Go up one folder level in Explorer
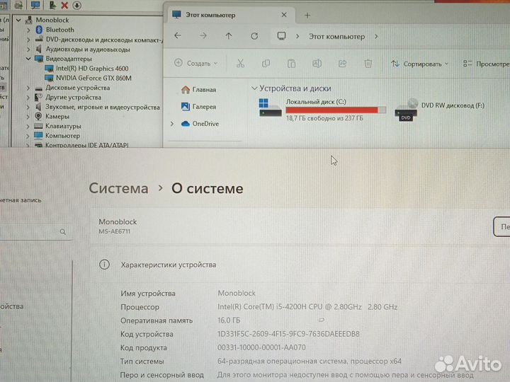Viewport: 510px width, 382px height. 229,36
